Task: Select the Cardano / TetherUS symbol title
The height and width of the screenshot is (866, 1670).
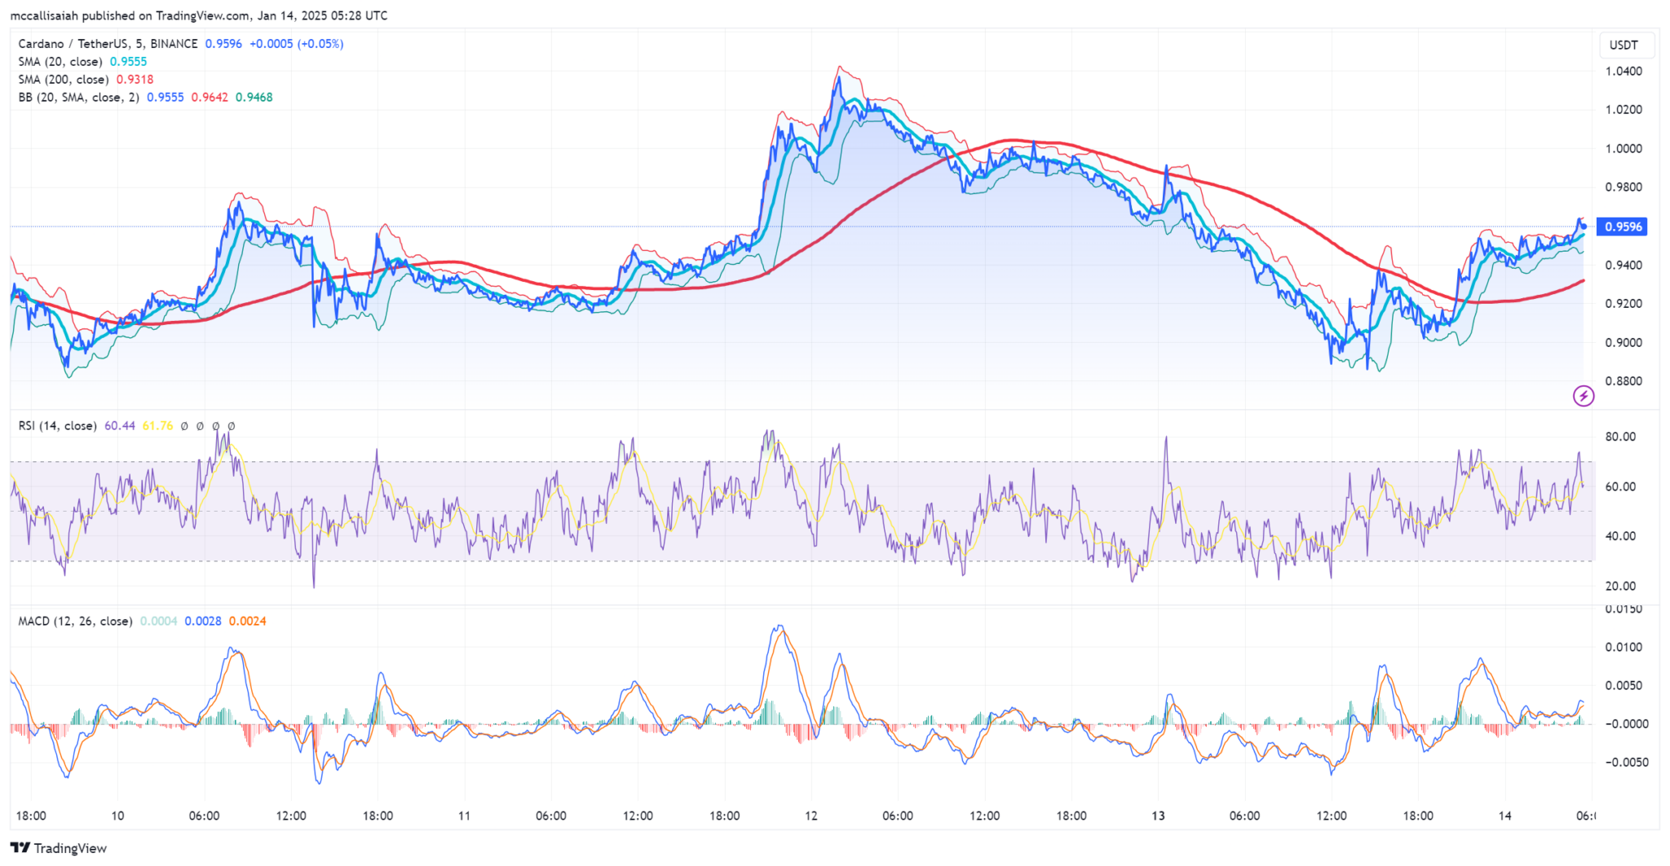Action: pos(108,44)
